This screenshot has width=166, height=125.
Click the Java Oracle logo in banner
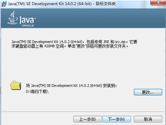pyautogui.click(x=21, y=19)
